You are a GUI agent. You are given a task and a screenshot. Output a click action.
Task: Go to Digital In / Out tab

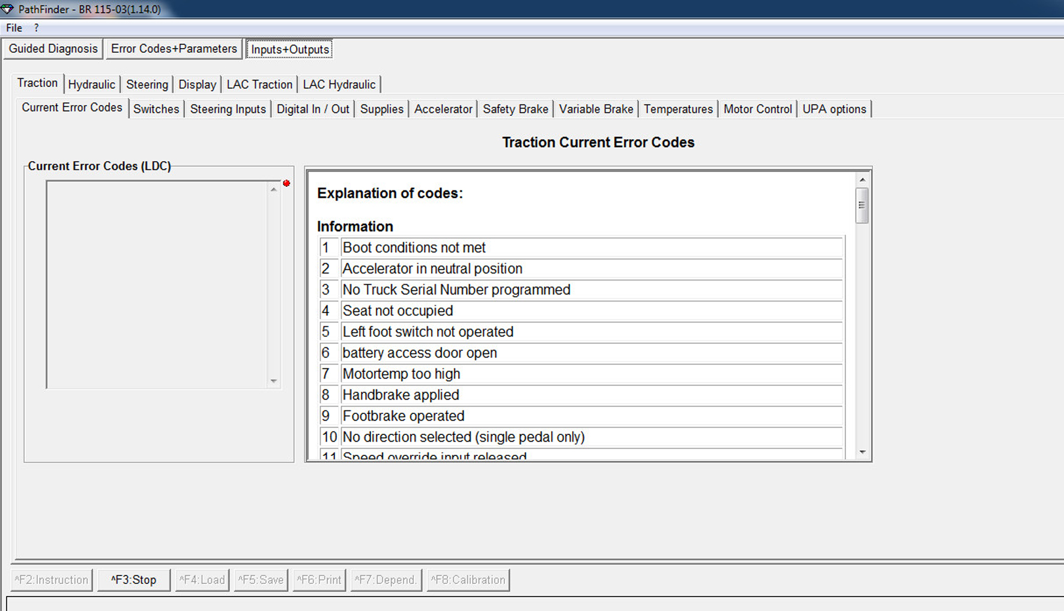coord(312,109)
